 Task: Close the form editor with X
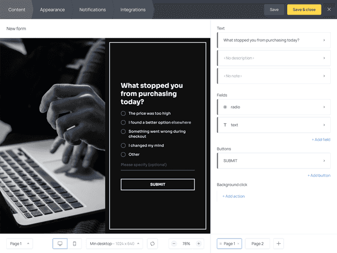coord(329,9)
